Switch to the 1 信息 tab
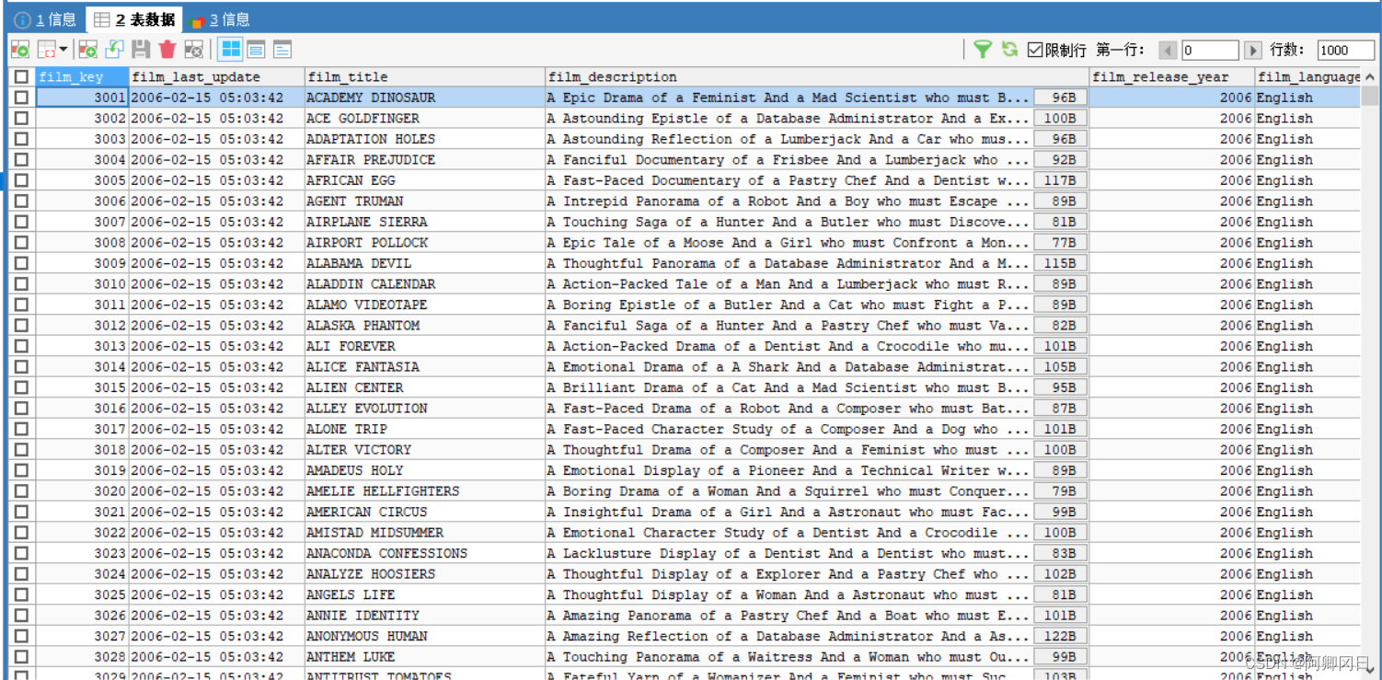 46,19
